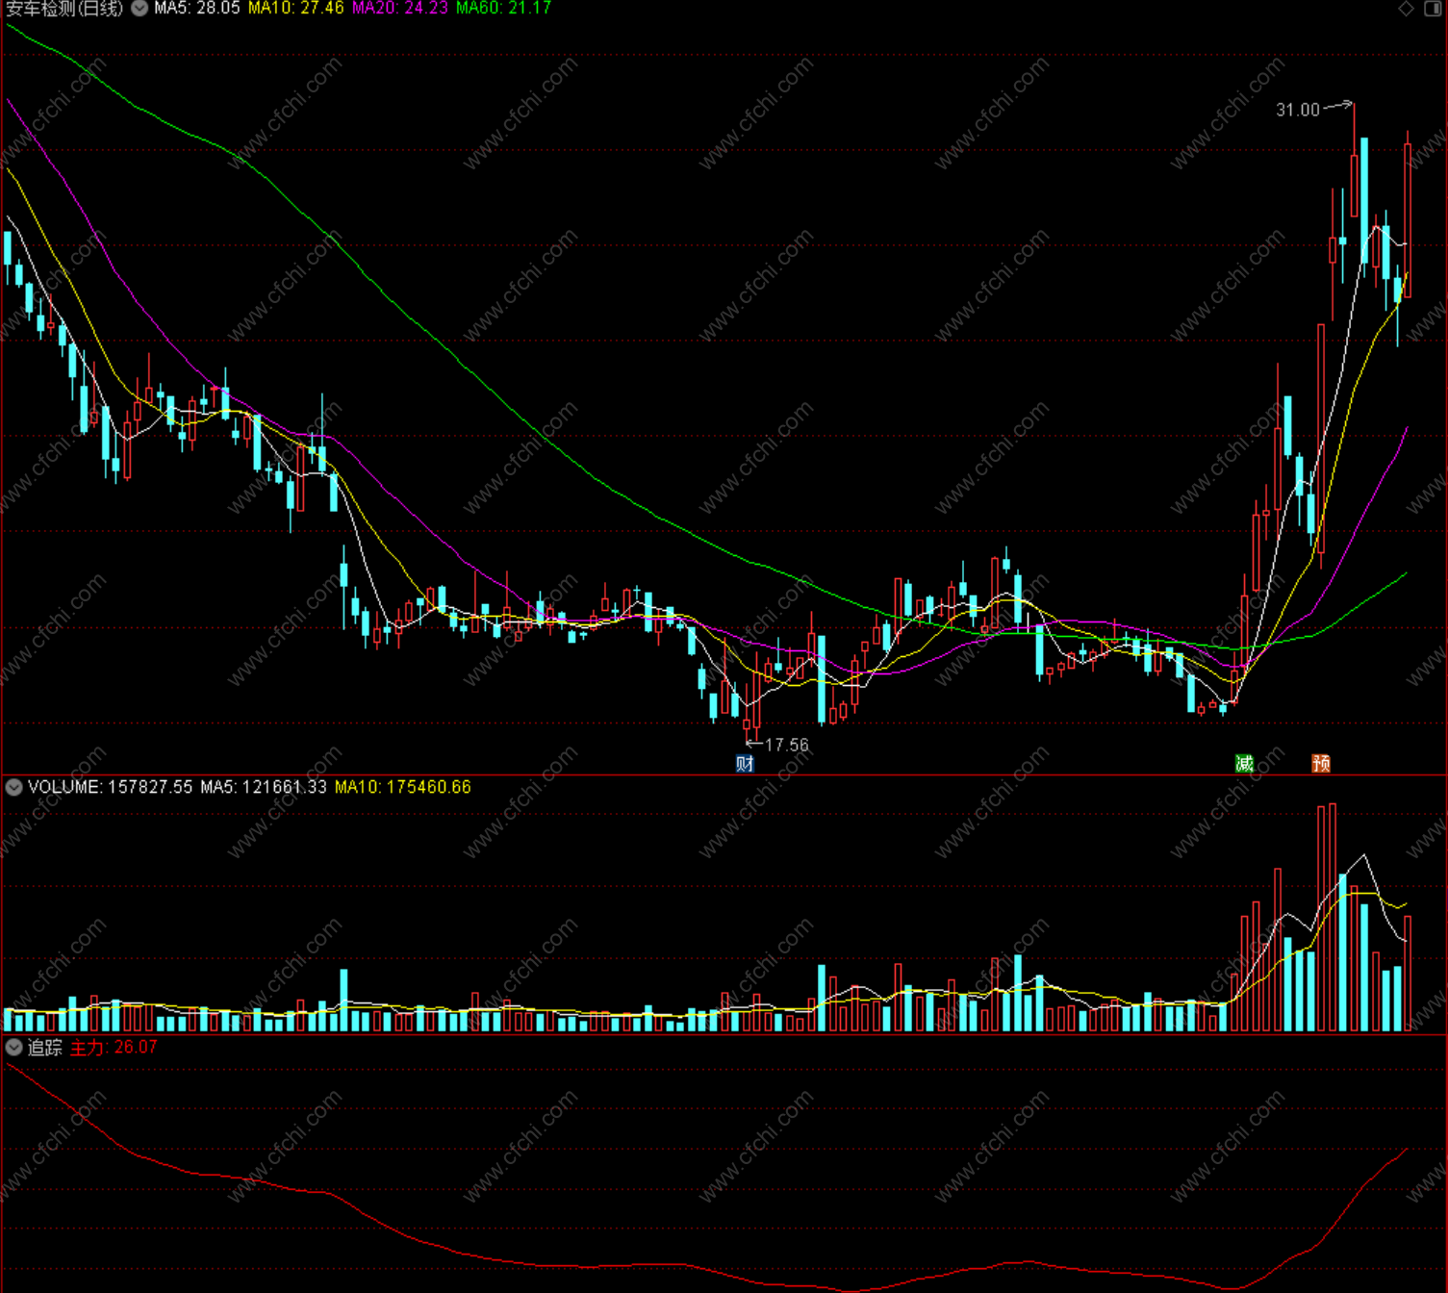Click the 17.56 low price annotation

coord(787,745)
